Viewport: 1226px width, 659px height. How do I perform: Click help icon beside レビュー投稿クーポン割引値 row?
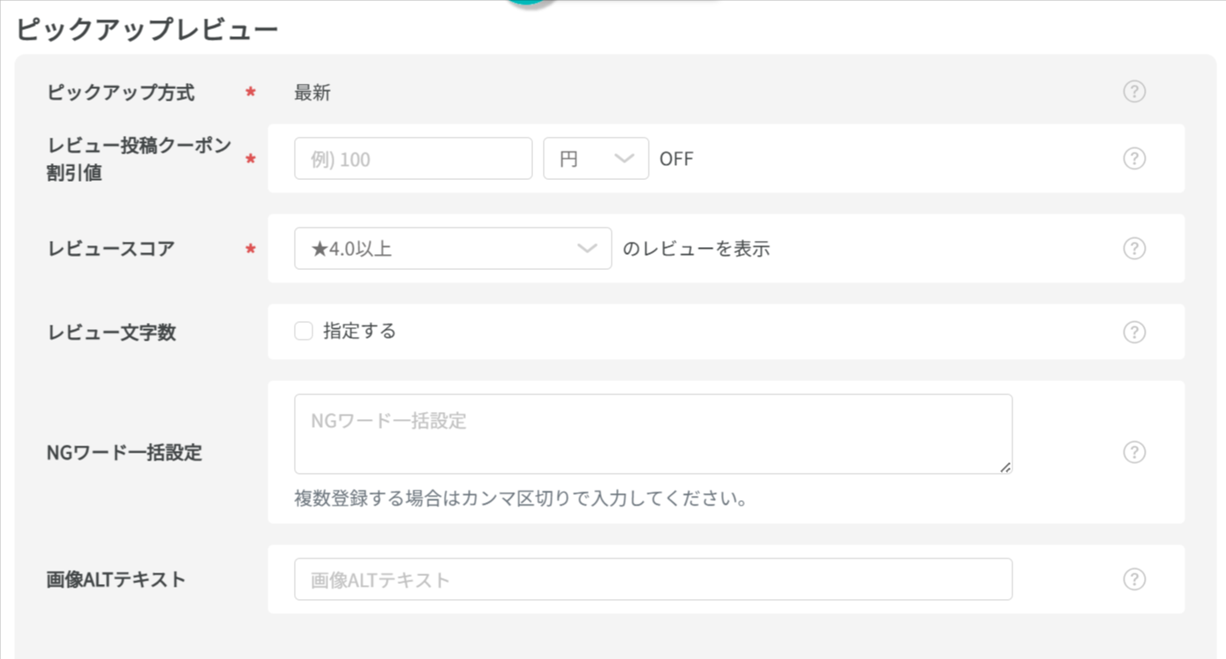point(1134,159)
